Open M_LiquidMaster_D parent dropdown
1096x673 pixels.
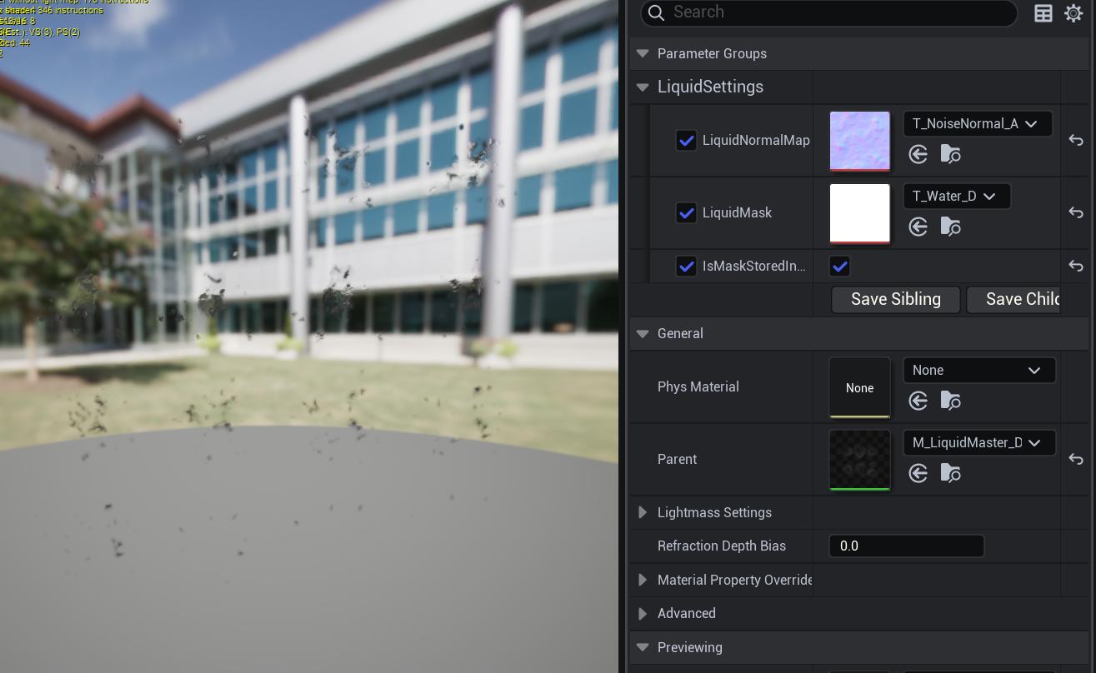[979, 443]
